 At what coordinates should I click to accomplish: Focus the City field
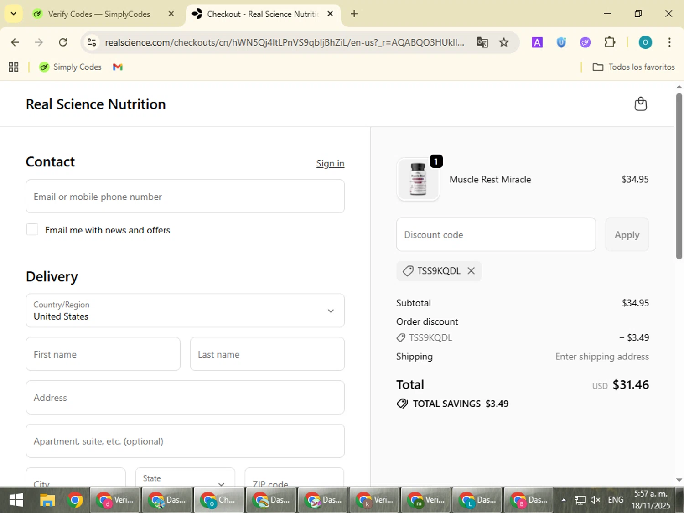click(76, 477)
